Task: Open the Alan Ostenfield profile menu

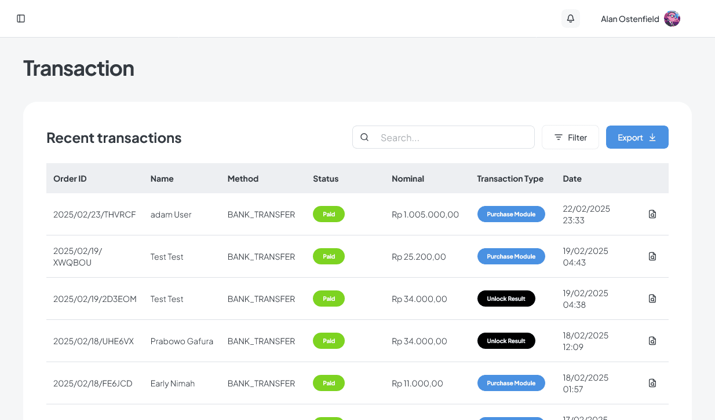Action: [x=640, y=19]
